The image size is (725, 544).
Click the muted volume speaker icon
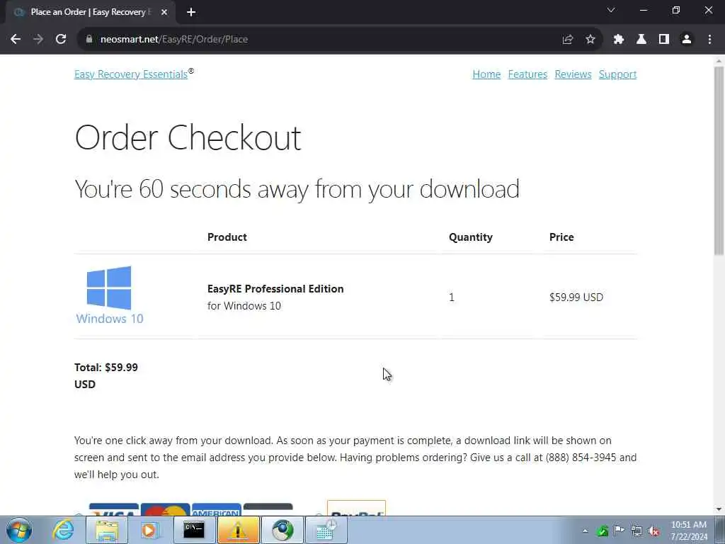click(x=653, y=531)
